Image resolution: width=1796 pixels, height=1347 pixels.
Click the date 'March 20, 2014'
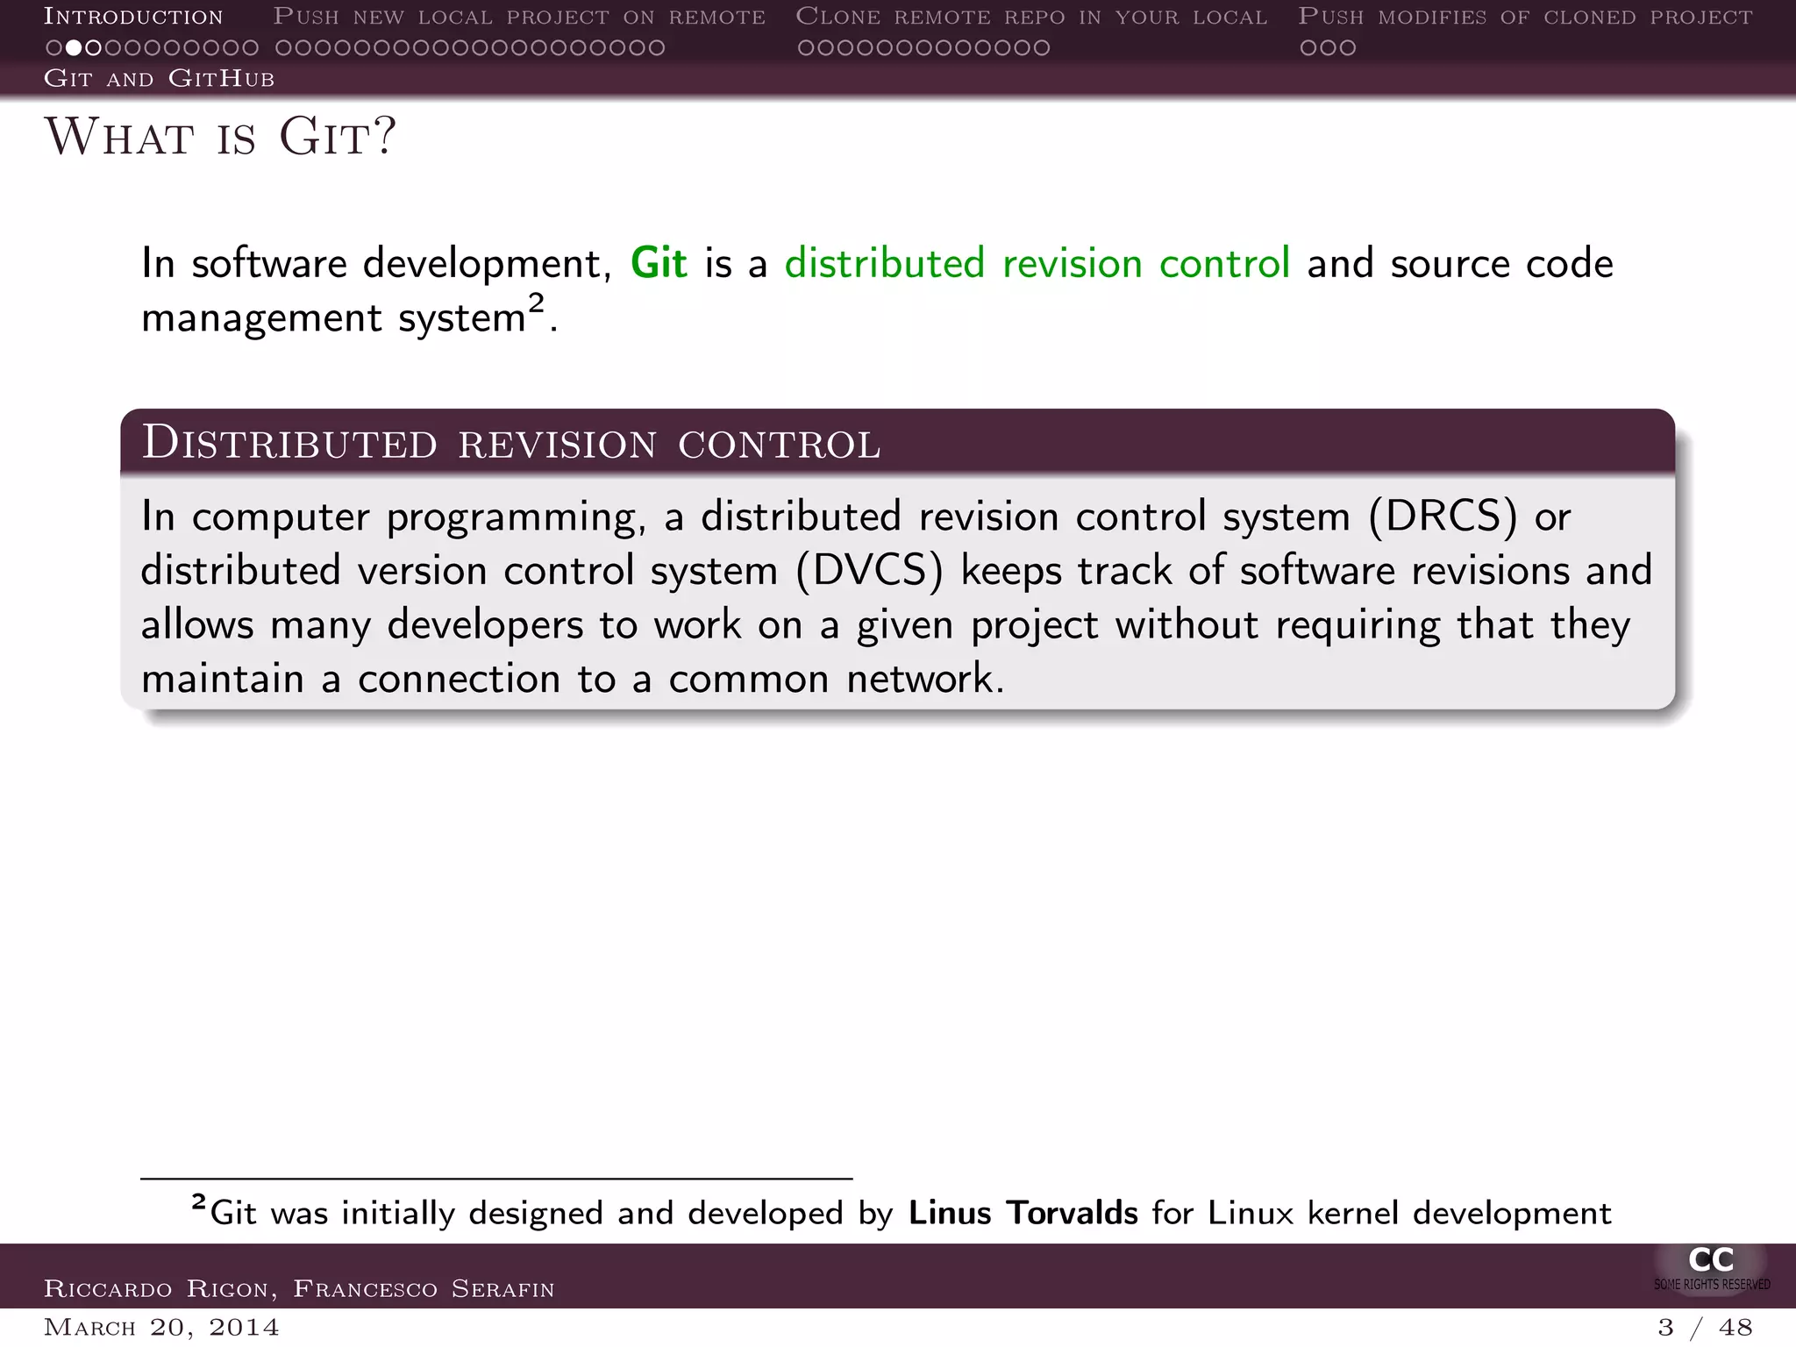point(161,1328)
